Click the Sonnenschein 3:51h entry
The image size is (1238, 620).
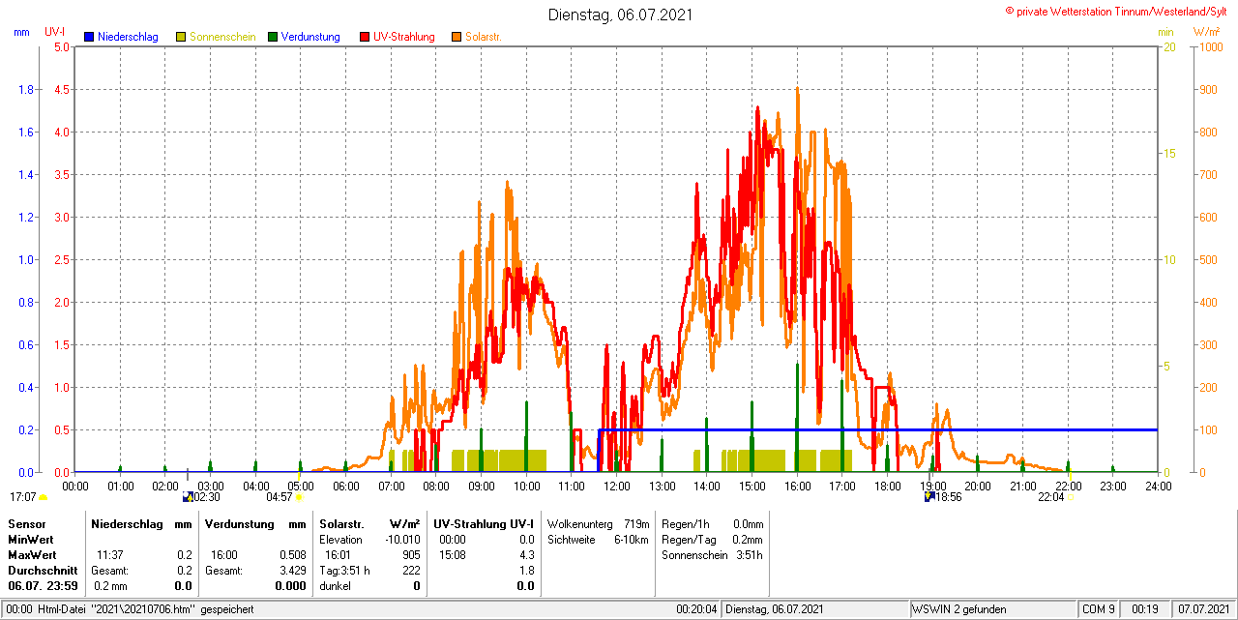pyautogui.click(x=712, y=555)
